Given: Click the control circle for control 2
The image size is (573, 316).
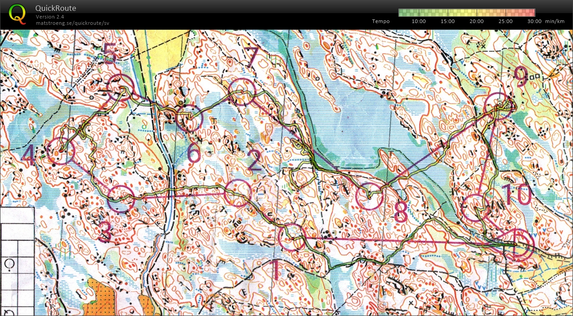Looking at the screenshot, I should click(238, 193).
